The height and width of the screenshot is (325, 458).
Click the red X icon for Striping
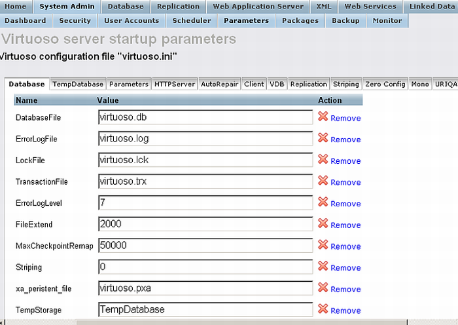(x=323, y=266)
